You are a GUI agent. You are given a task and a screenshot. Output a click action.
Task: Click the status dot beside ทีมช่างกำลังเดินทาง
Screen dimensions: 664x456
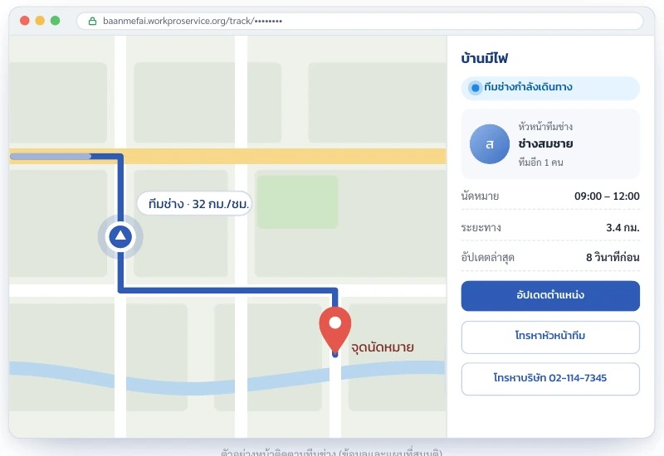pyautogui.click(x=475, y=88)
